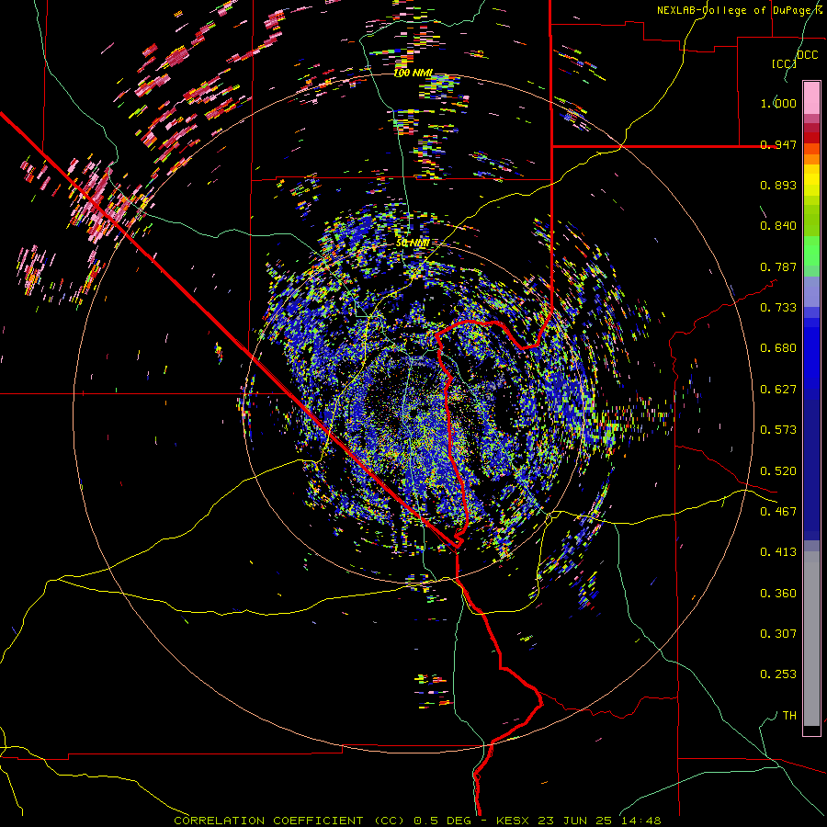Click the 0.413 scale value
The width and height of the screenshot is (827, 827).
coord(778,552)
